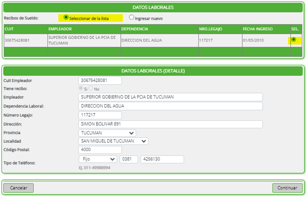The height and width of the screenshot is (197, 307).
Task: Toggle the 'Si' option for Tiene recibo
Action: click(81, 88)
